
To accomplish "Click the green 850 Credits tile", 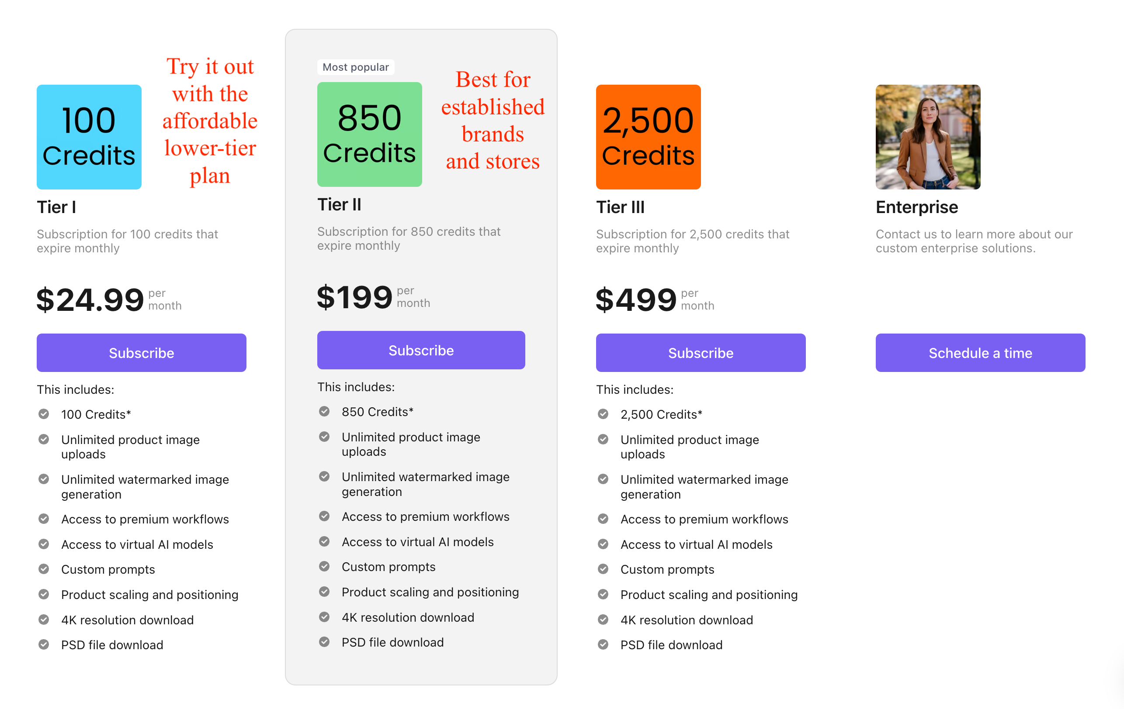I will [369, 134].
